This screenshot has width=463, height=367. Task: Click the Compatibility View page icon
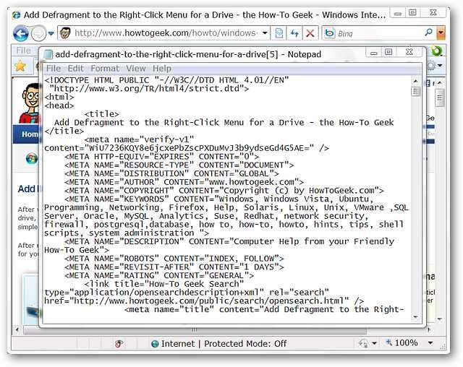coord(279,33)
